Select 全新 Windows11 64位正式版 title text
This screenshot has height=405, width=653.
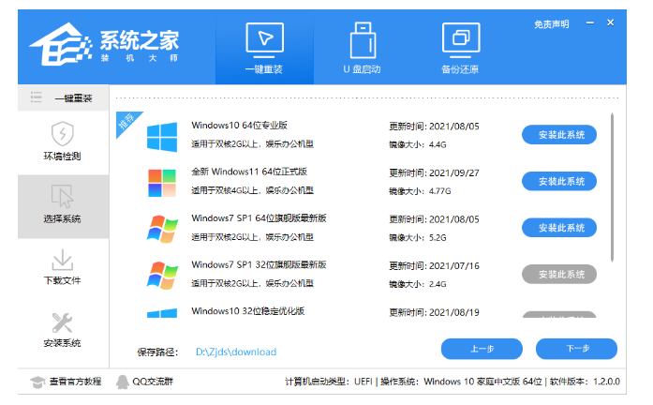[249, 172]
